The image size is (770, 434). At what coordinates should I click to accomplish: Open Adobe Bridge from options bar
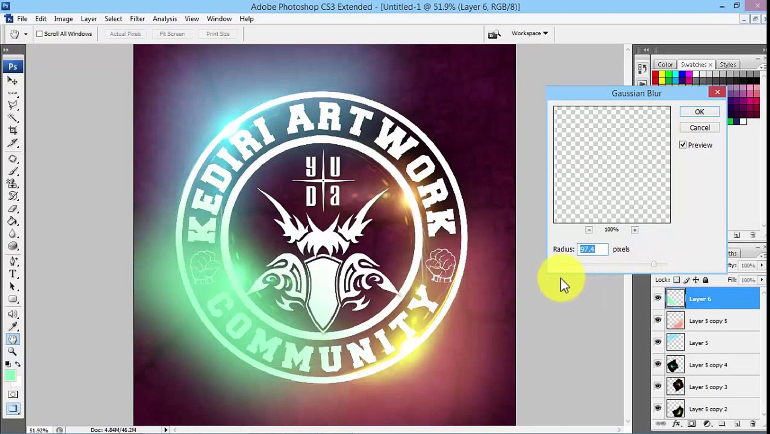pyautogui.click(x=494, y=34)
